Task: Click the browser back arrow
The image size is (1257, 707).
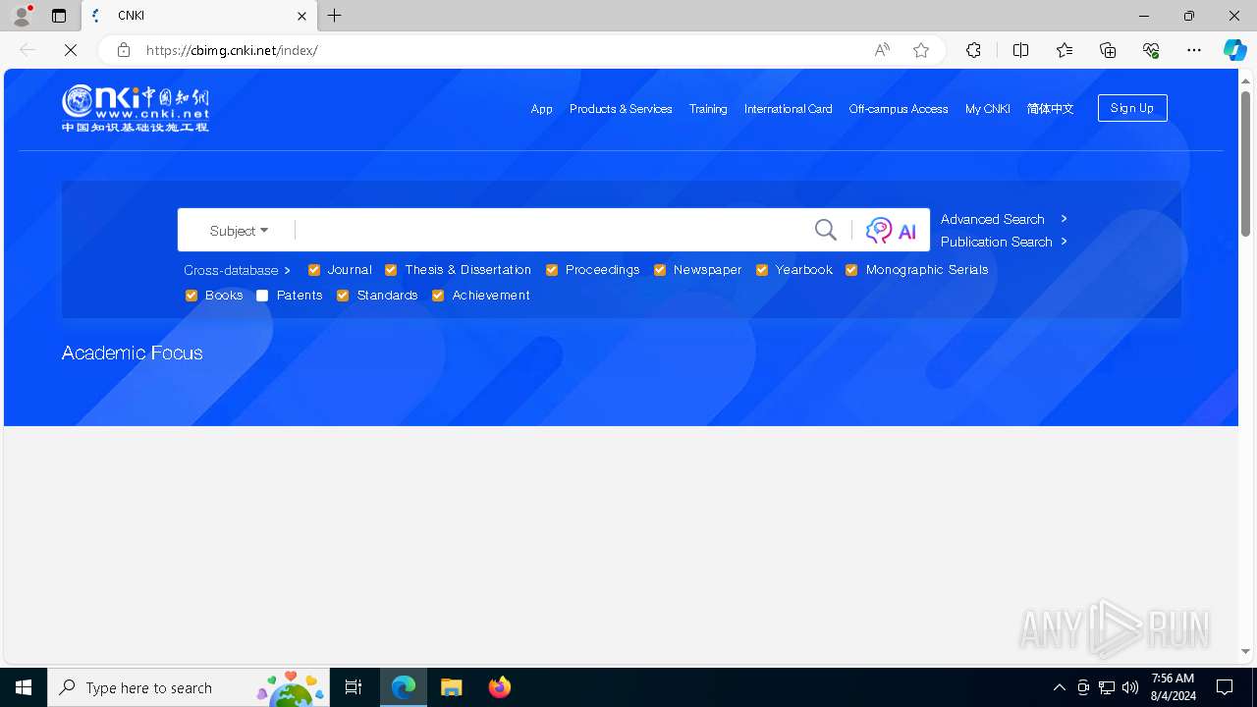Action: tap(27, 50)
